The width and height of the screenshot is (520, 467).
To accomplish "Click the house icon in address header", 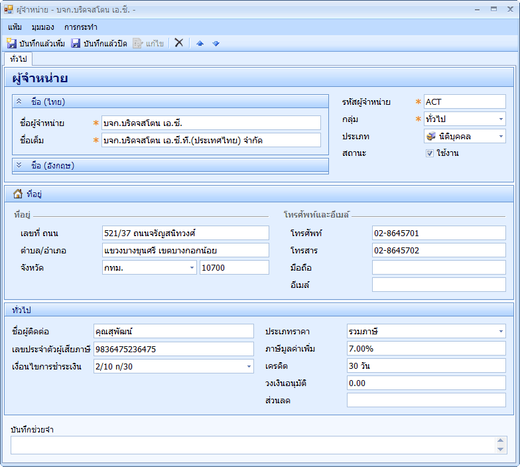I will (x=18, y=194).
